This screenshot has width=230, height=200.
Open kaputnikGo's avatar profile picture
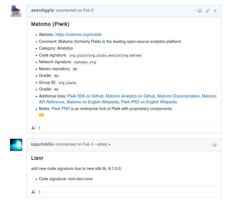tap(16, 145)
